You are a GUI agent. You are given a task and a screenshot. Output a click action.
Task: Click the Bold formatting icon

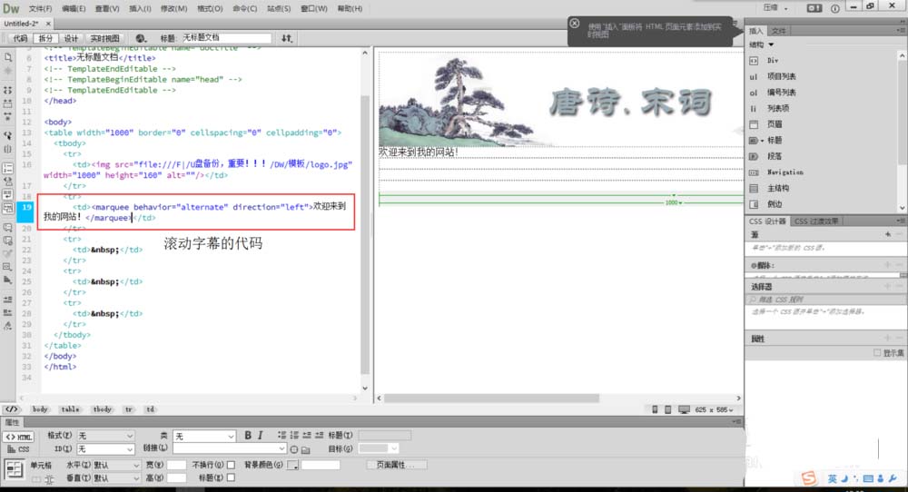click(x=247, y=437)
